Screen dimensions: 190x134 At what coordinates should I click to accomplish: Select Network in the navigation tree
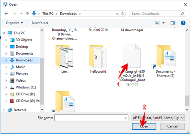point(20,110)
